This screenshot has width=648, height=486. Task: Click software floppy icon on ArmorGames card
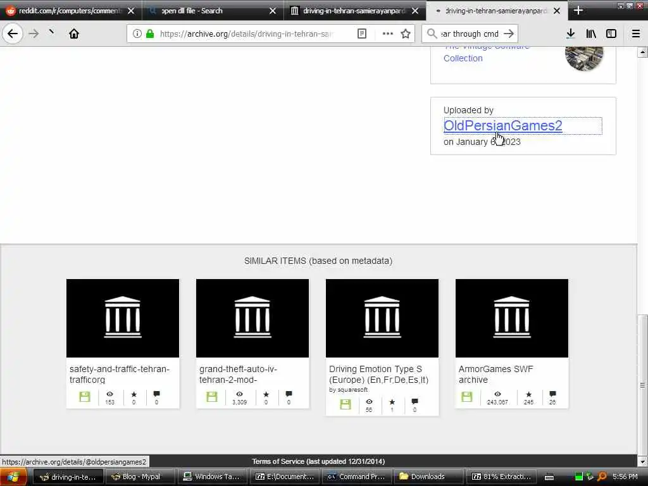tap(466, 397)
